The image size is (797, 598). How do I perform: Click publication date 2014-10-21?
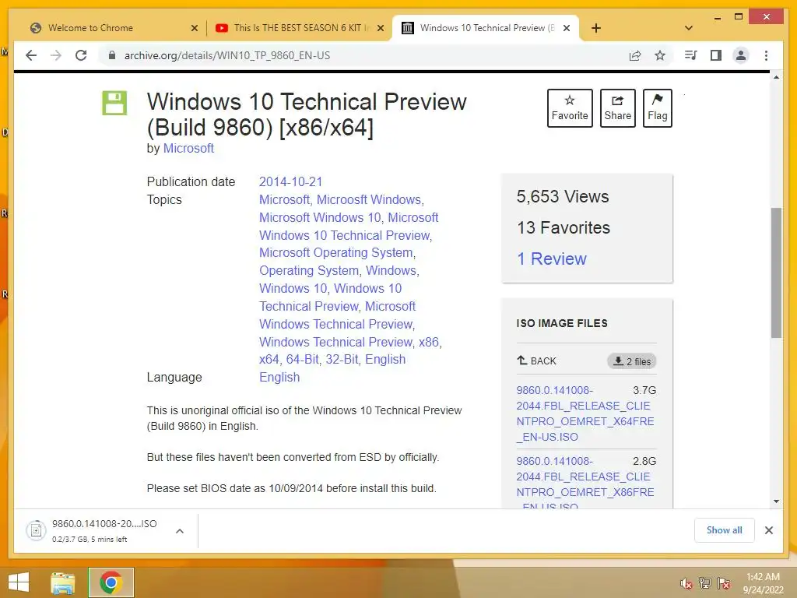click(291, 181)
